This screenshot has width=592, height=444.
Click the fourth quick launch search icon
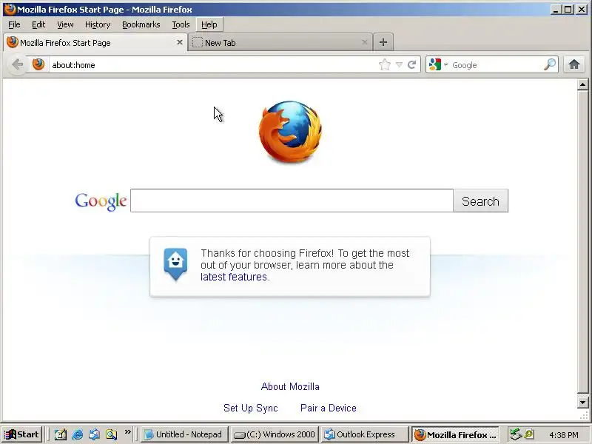112,434
